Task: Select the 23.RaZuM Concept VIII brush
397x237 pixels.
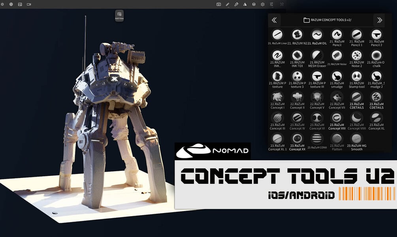Action: [337, 122]
